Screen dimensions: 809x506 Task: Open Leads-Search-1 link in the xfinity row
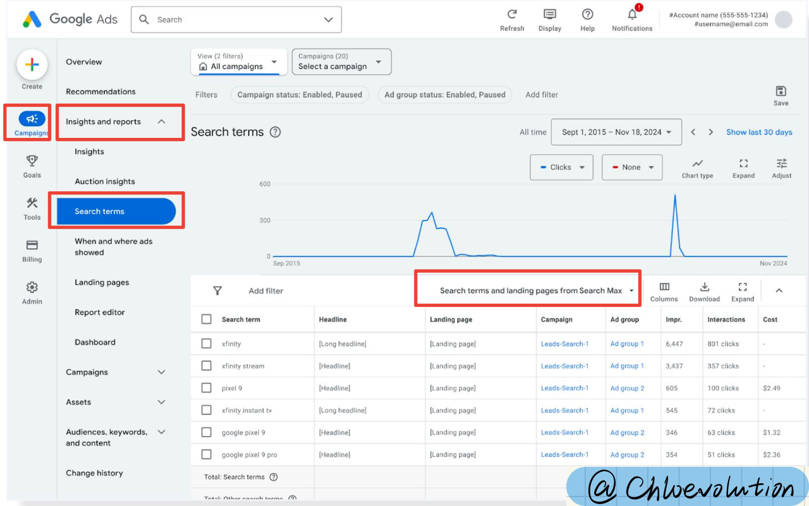(x=564, y=344)
